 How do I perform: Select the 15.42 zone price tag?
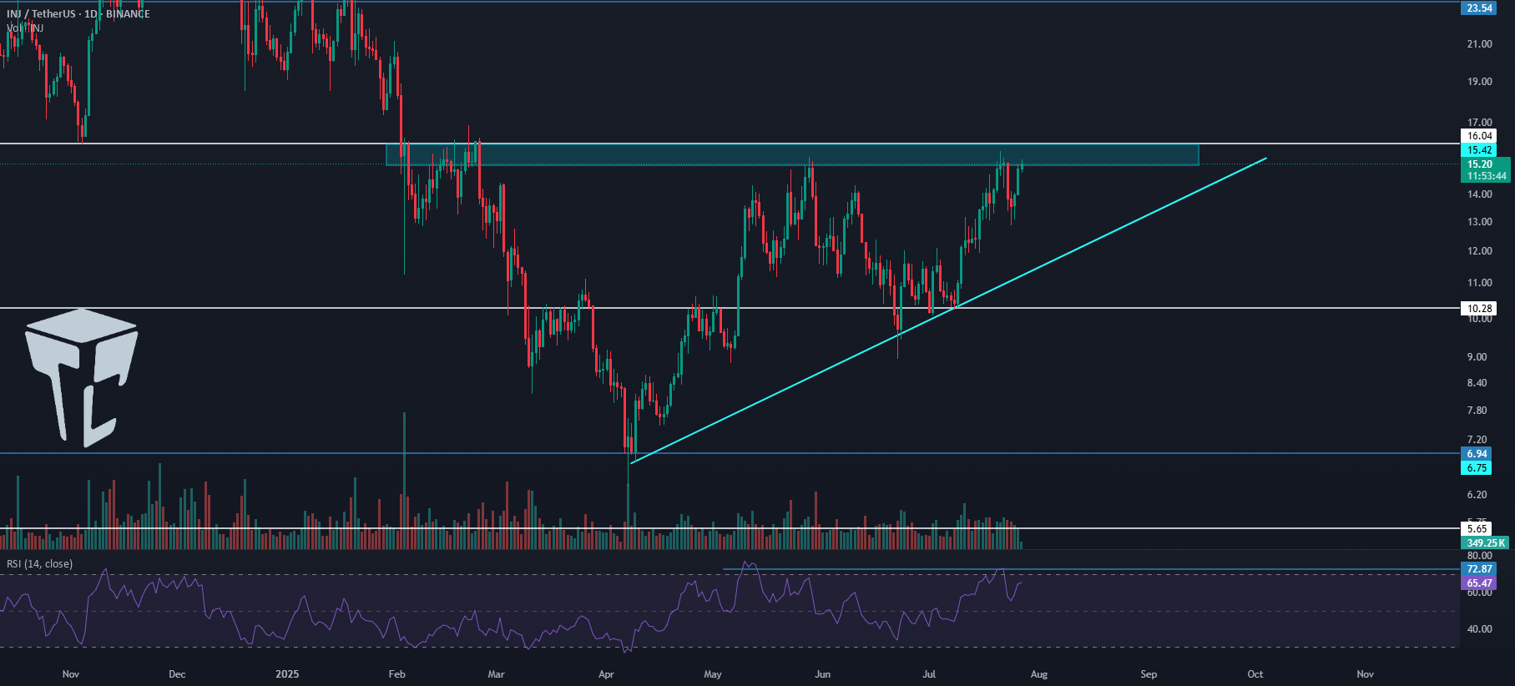pos(1479,150)
